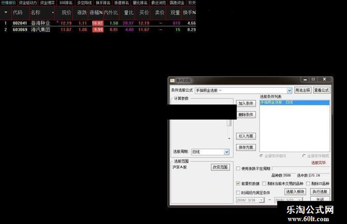347x224 pixels.
Task: Open the 条件选股公式 formula dropdown
Action: tap(289, 90)
